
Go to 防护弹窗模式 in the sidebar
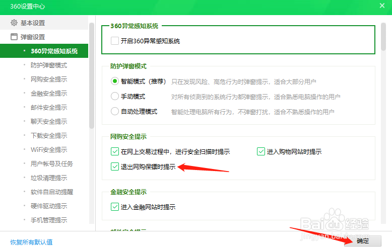pos(49,65)
